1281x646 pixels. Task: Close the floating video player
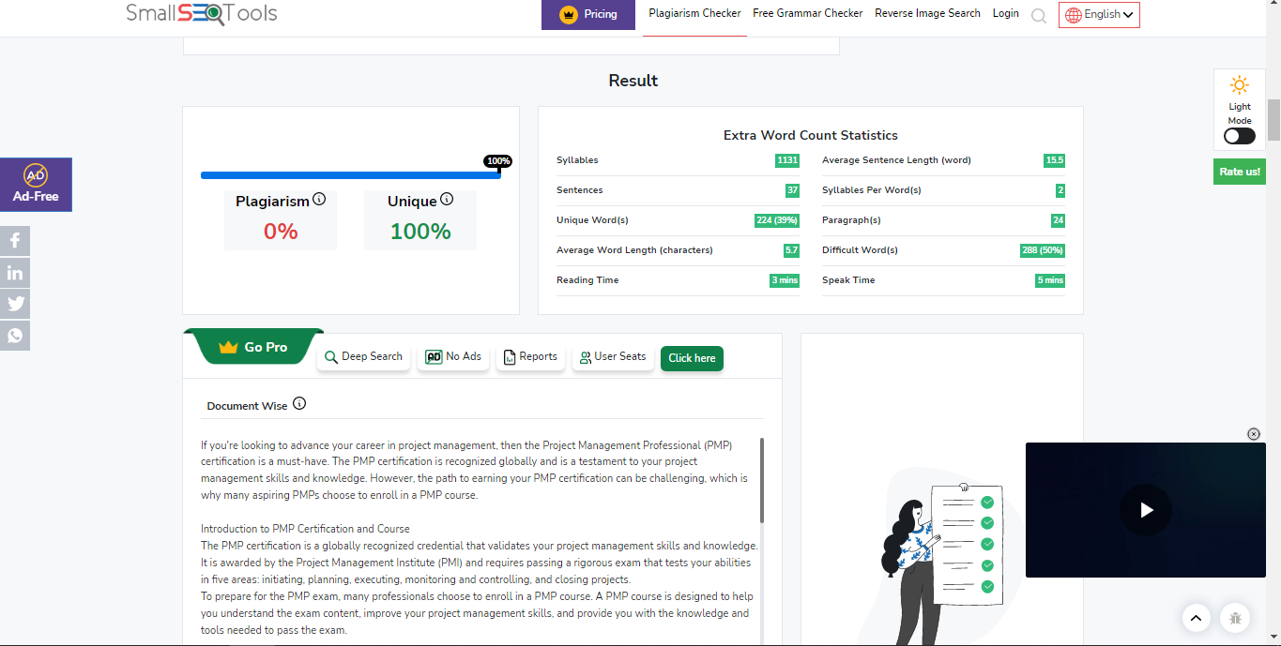(1253, 433)
